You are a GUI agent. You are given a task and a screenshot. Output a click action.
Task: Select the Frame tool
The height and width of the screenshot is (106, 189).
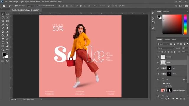pyautogui.click(x=7, y=21)
